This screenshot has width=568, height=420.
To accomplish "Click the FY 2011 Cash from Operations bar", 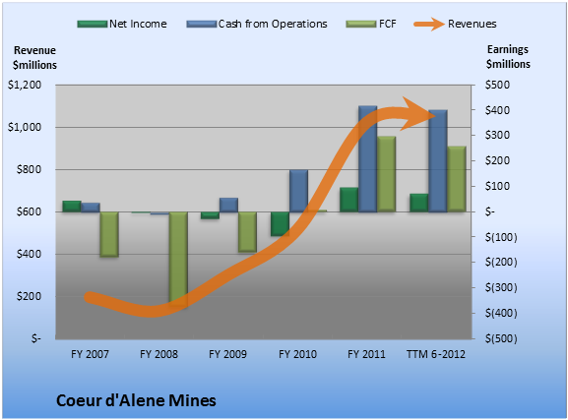I will (368, 159).
